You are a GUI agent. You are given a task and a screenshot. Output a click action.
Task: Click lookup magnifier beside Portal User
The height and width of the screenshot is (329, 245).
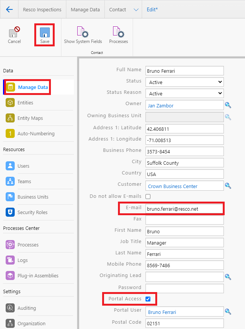(228, 312)
